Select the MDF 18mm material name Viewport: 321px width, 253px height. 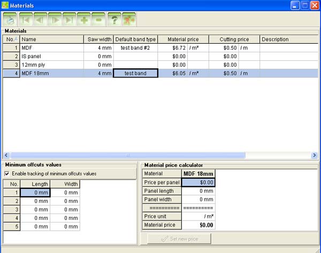(x=51, y=73)
